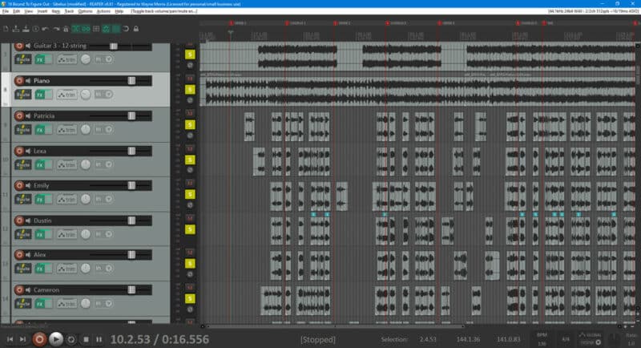Viewport: 641px width, 348px height.
Task: Click the transport Stop button
Action: 86,339
